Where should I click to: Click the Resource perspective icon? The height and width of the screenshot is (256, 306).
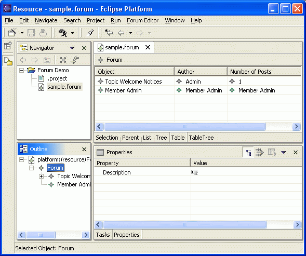click(x=8, y=61)
